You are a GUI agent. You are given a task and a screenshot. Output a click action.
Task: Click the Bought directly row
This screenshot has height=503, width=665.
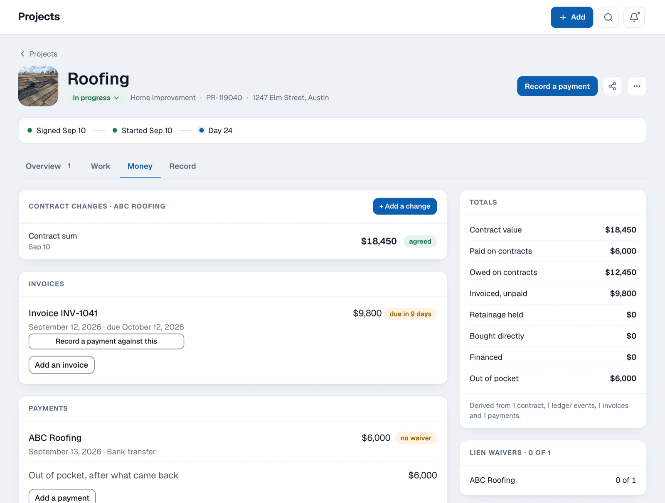553,336
